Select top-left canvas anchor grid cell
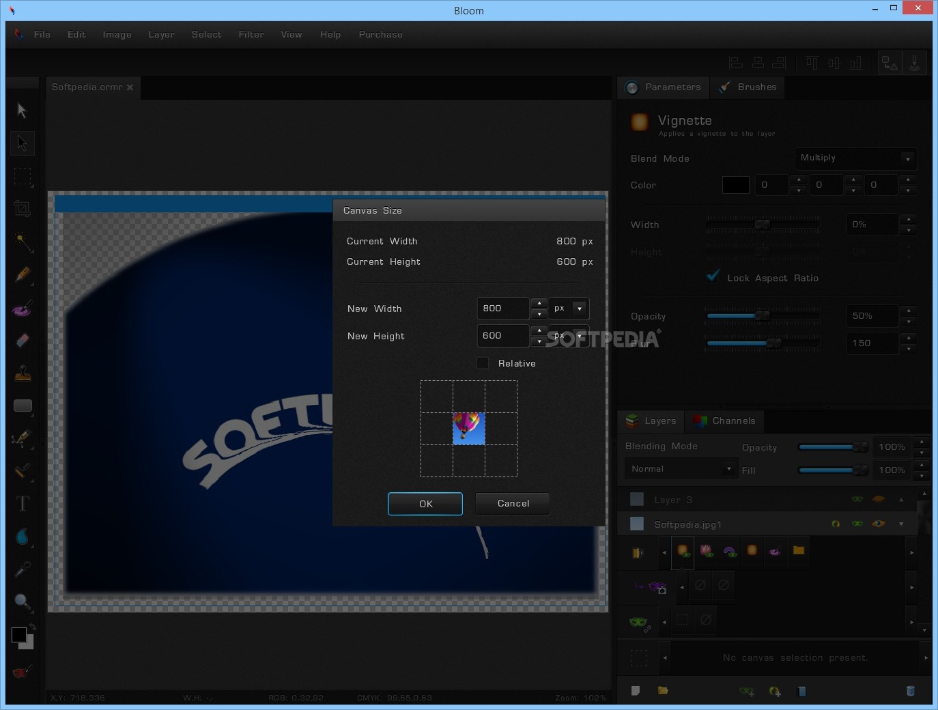The height and width of the screenshot is (710, 938). [x=437, y=397]
